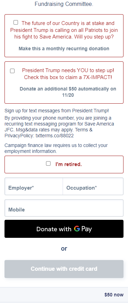Click 'Make this a monthly recurring donation' text
This screenshot has width=128, height=303.
coord(64,49)
